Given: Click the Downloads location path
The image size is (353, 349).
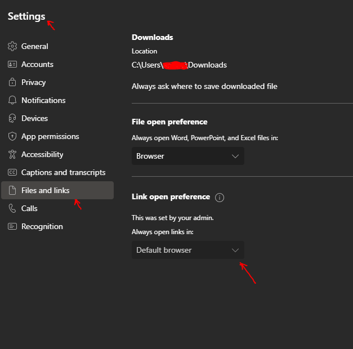Looking at the screenshot, I should 179,65.
